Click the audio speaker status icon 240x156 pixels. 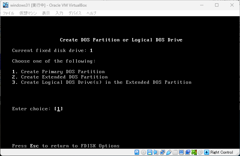156,152
